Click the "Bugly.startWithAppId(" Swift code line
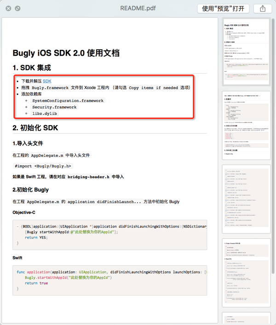 (68, 278)
